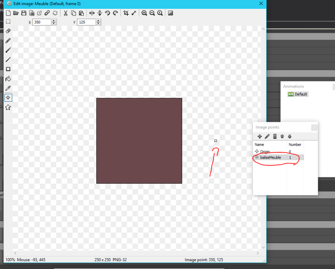Select the Line tool
The image size is (335, 269).
(x=8, y=59)
